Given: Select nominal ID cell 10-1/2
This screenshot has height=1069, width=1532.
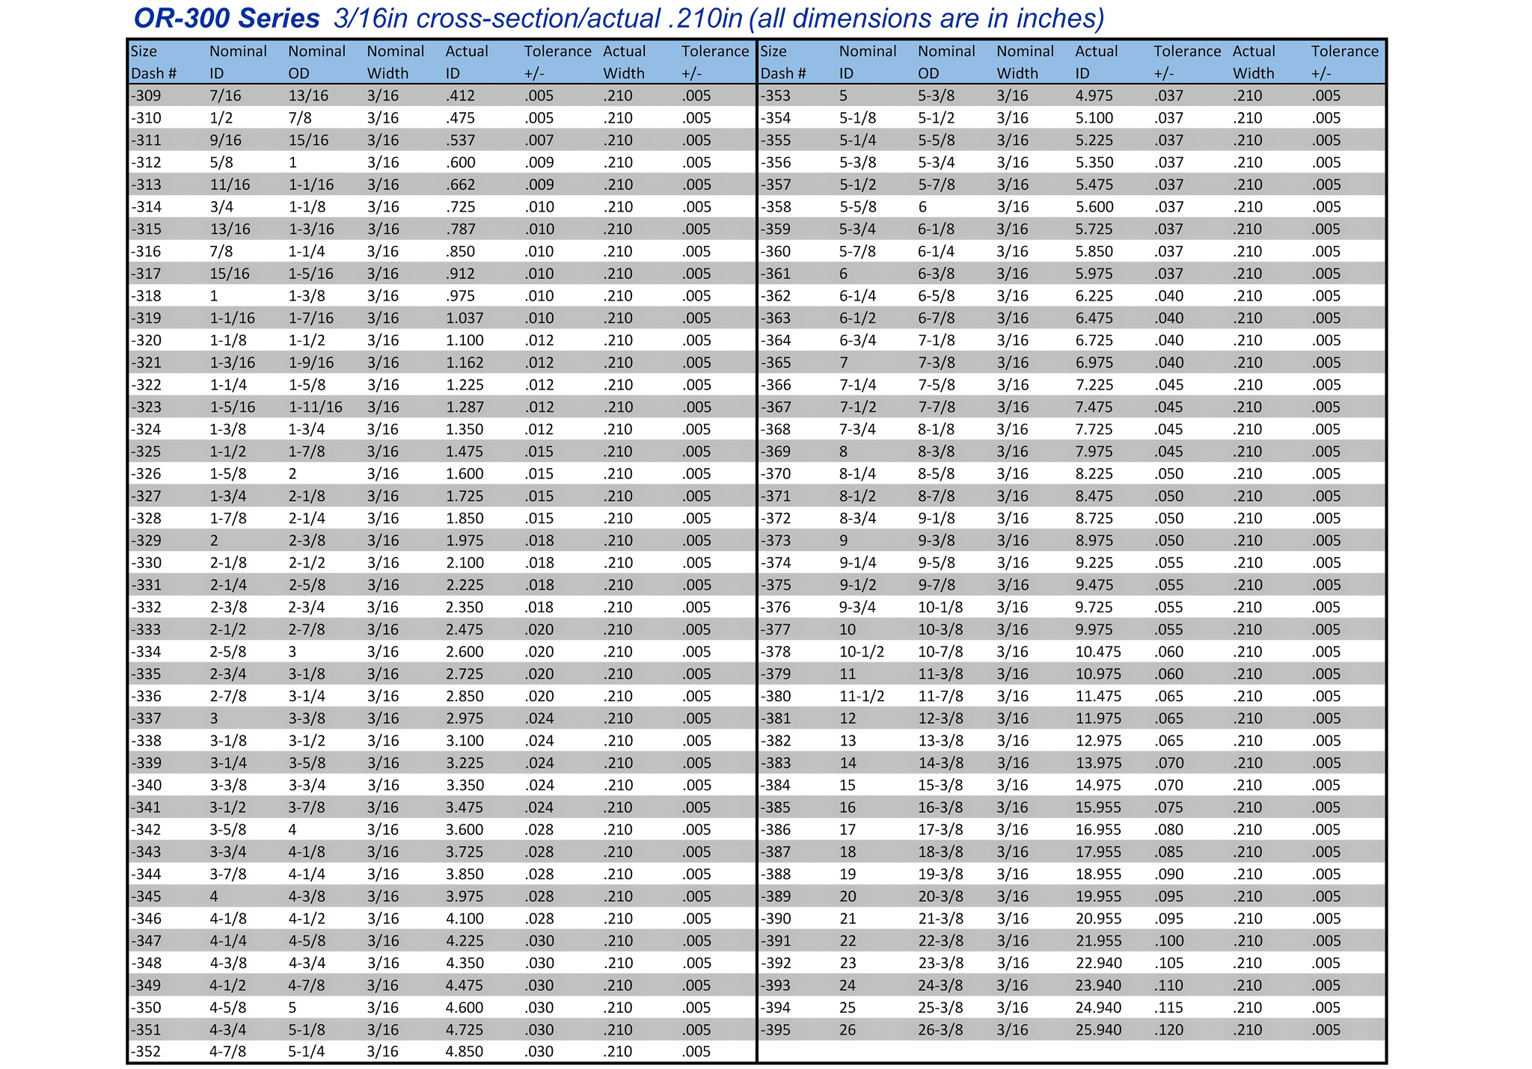Looking at the screenshot, I should 861,652.
